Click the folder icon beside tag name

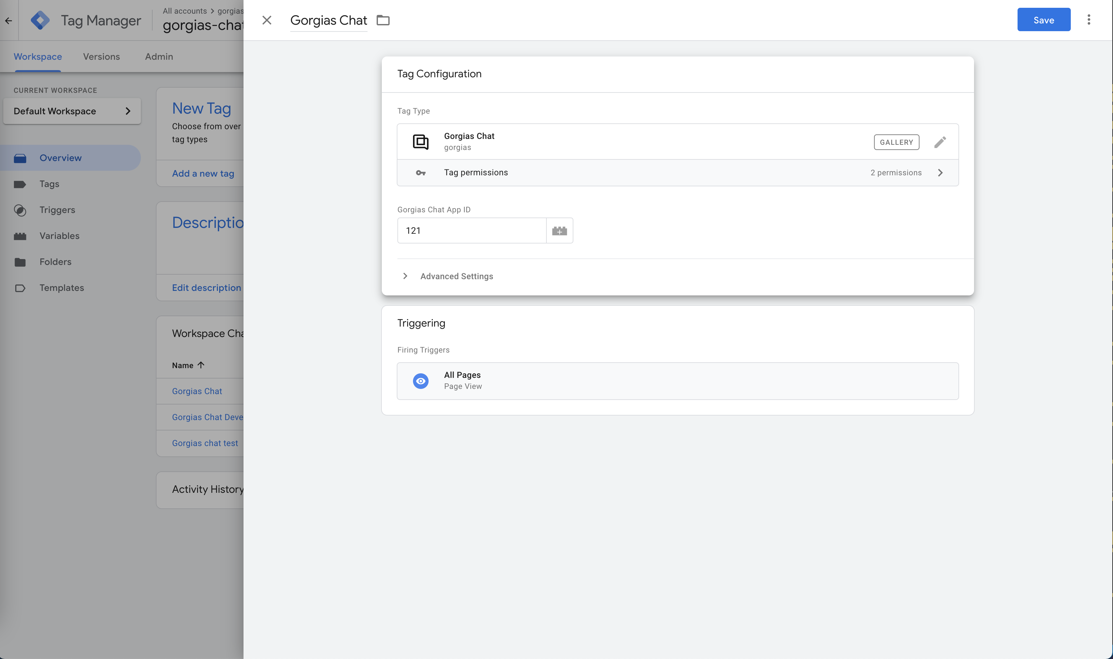pyautogui.click(x=383, y=20)
